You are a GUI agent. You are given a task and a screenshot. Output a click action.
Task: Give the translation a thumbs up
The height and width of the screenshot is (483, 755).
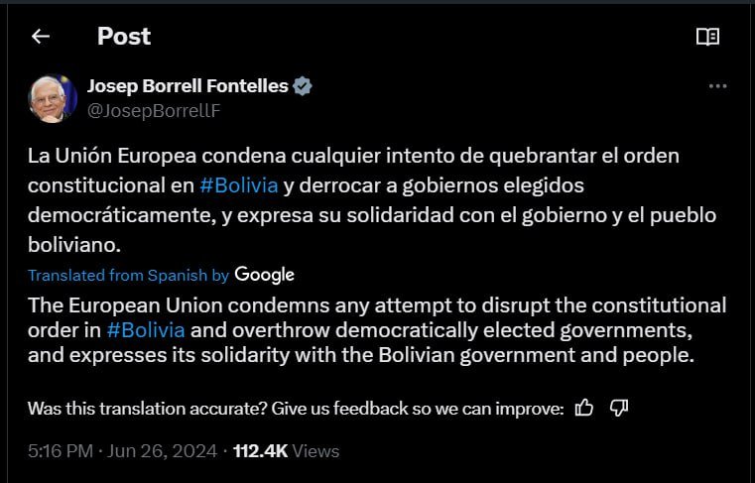tap(584, 408)
